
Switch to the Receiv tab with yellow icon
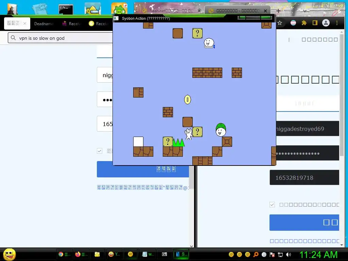pyautogui.click(x=98, y=23)
